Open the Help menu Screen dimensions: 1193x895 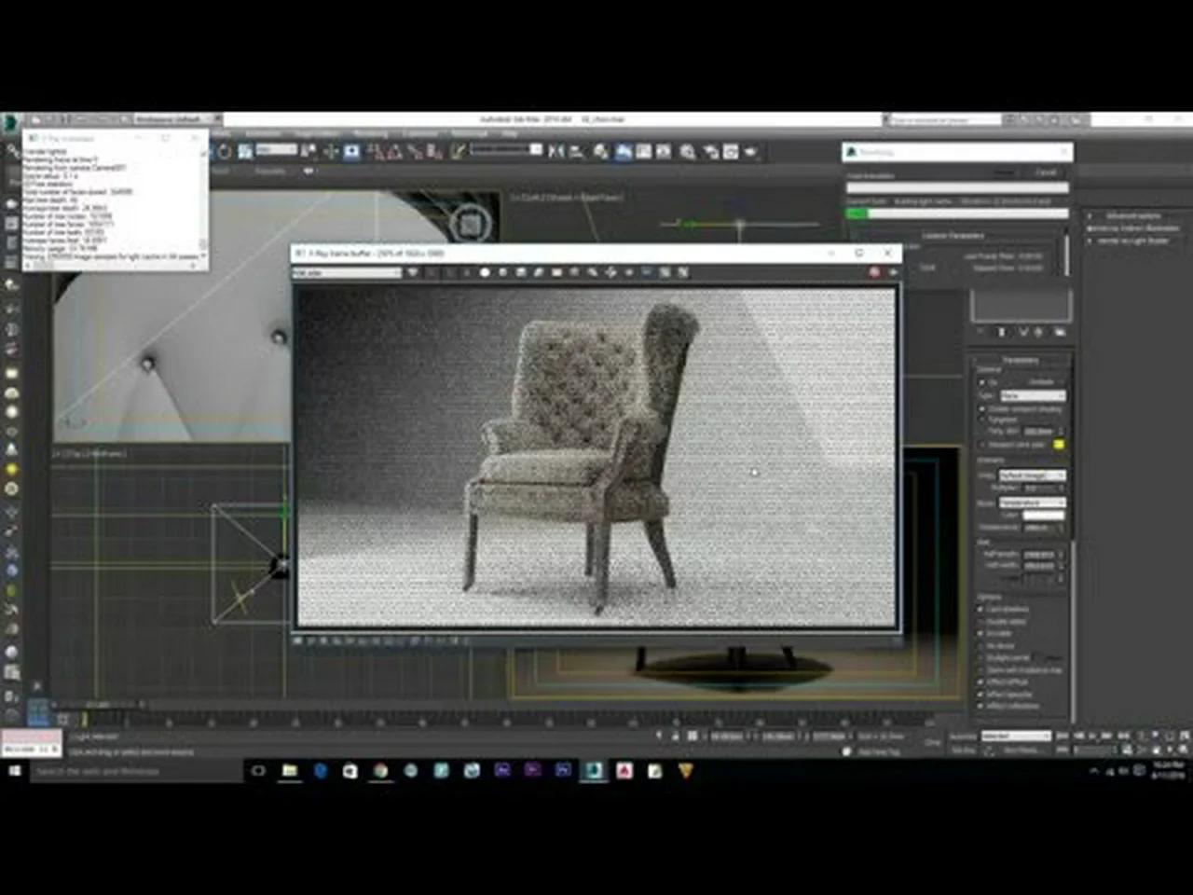tap(510, 133)
